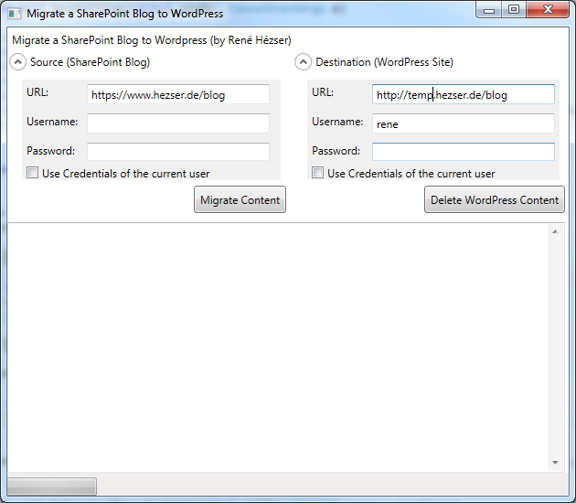Enable Destination Use Credentials of current user
The width and height of the screenshot is (576, 503).
318,173
